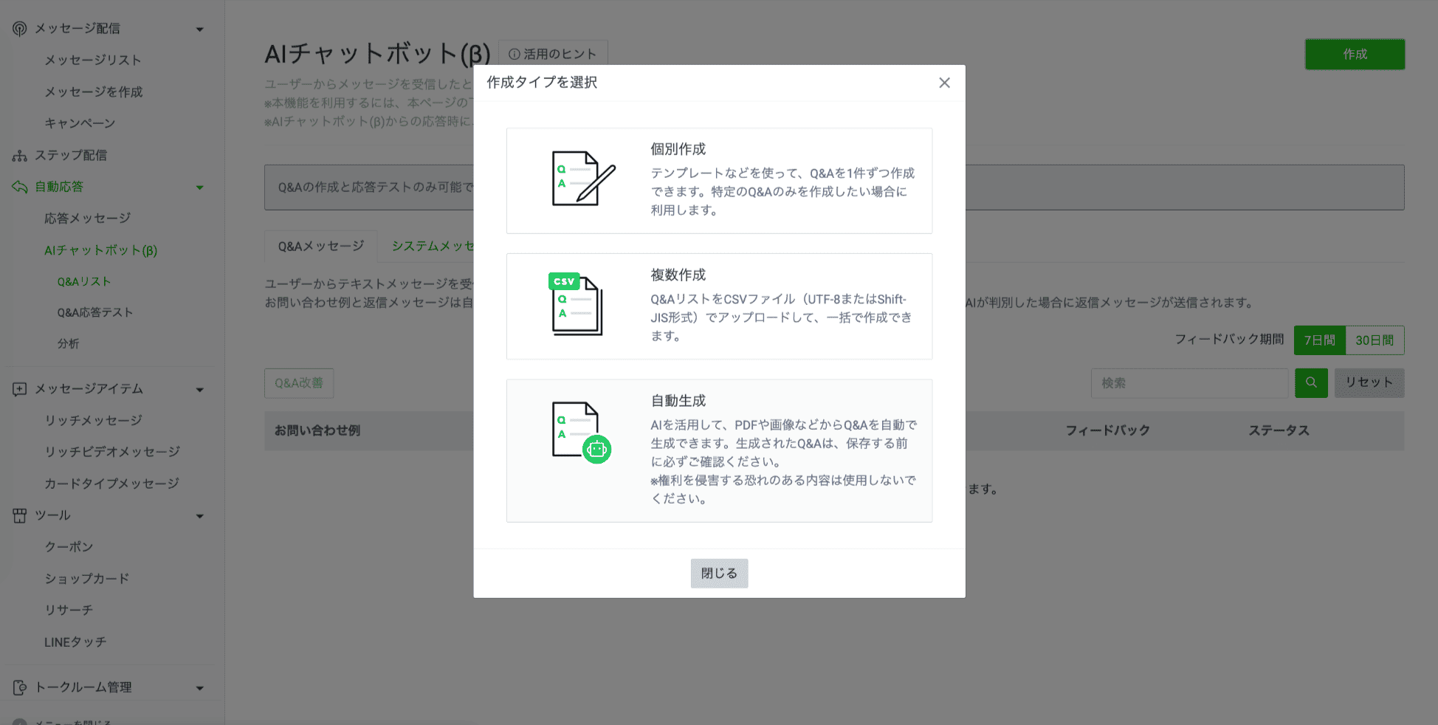Select the メッセージアイテム sidebar icon
Viewport: 1438px width, 725px height.
point(19,388)
